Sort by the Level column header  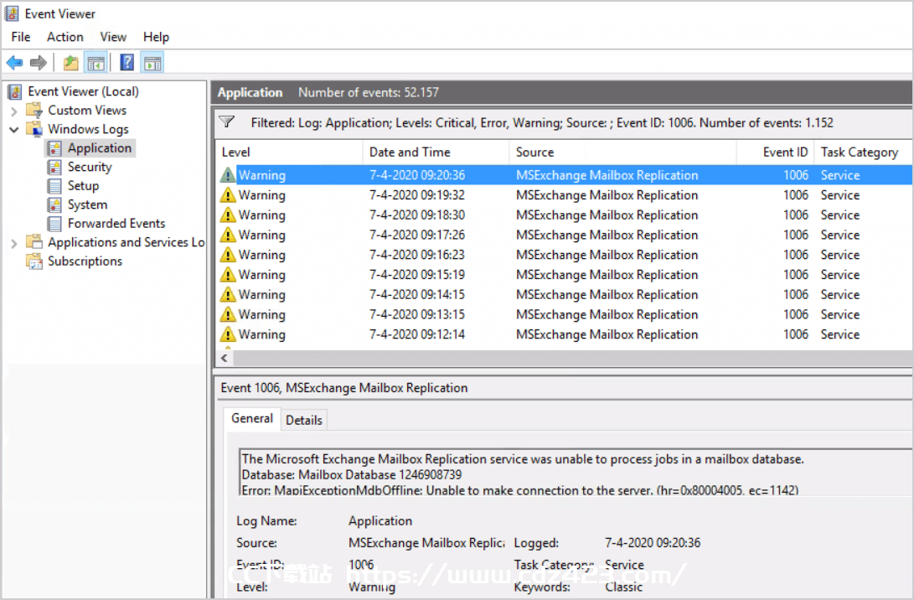click(288, 153)
